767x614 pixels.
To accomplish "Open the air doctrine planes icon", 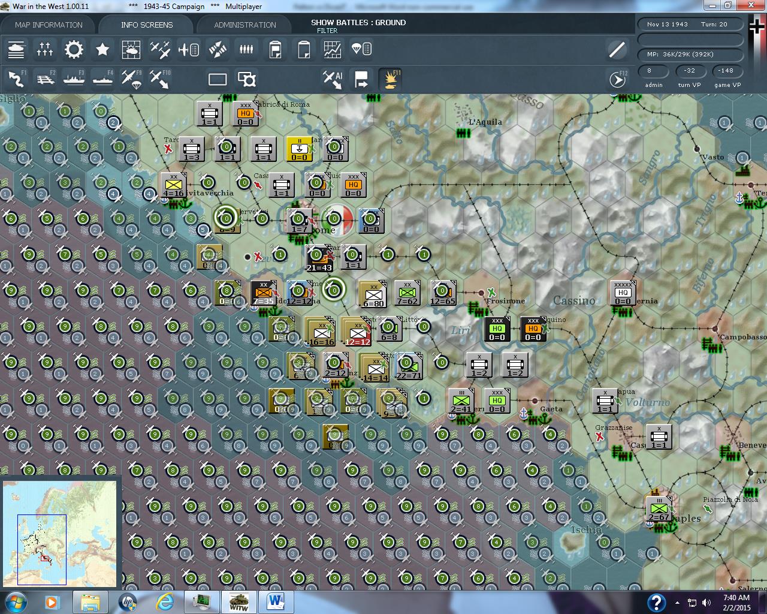I will pyautogui.click(x=160, y=49).
